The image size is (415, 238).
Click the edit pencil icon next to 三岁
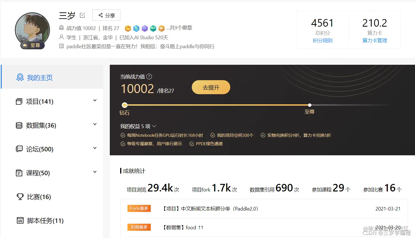coord(82,15)
